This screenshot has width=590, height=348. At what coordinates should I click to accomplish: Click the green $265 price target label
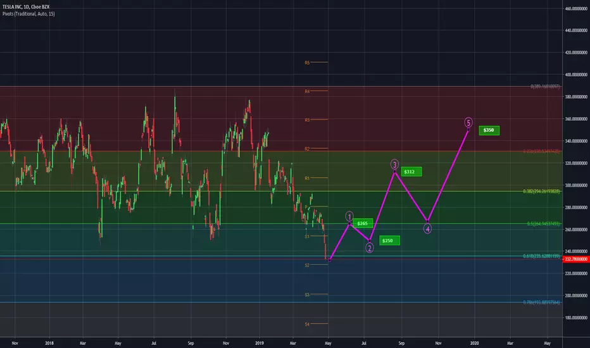tap(362, 223)
